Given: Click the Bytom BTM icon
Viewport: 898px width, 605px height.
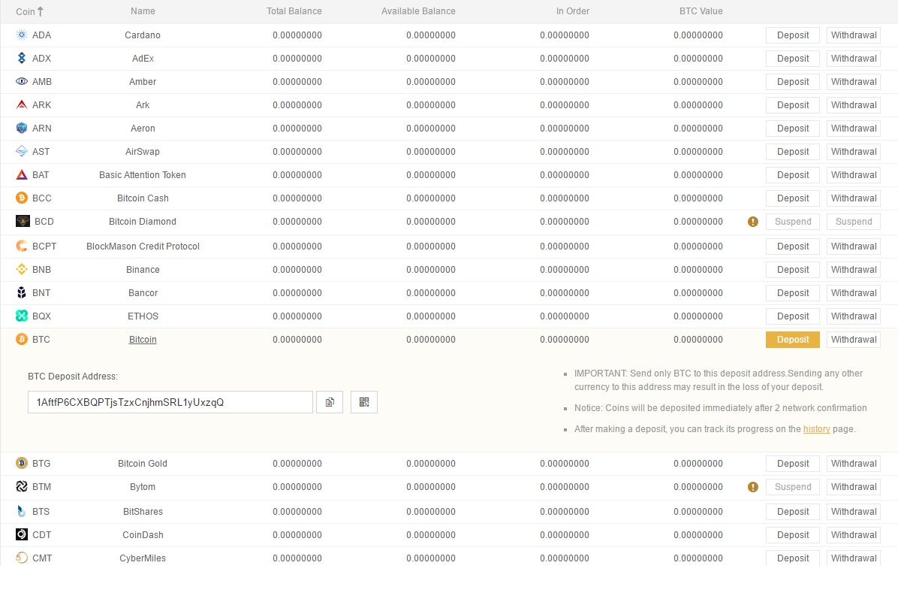Looking at the screenshot, I should click(x=22, y=486).
